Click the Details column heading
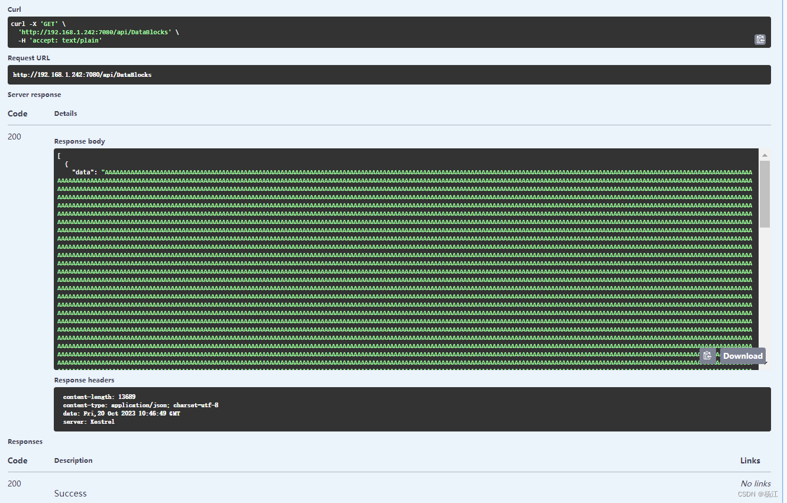Viewport: 787px width, 503px height. tap(65, 113)
